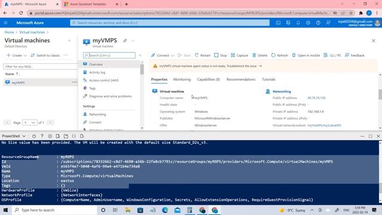The image size is (382, 215).
Task: Switch to the Capabilities tab
Action: click(x=208, y=79)
